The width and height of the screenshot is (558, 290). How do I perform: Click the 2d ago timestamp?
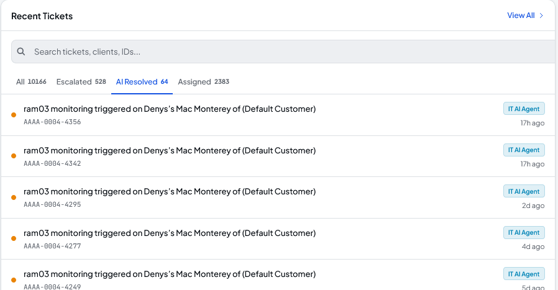pos(533,206)
